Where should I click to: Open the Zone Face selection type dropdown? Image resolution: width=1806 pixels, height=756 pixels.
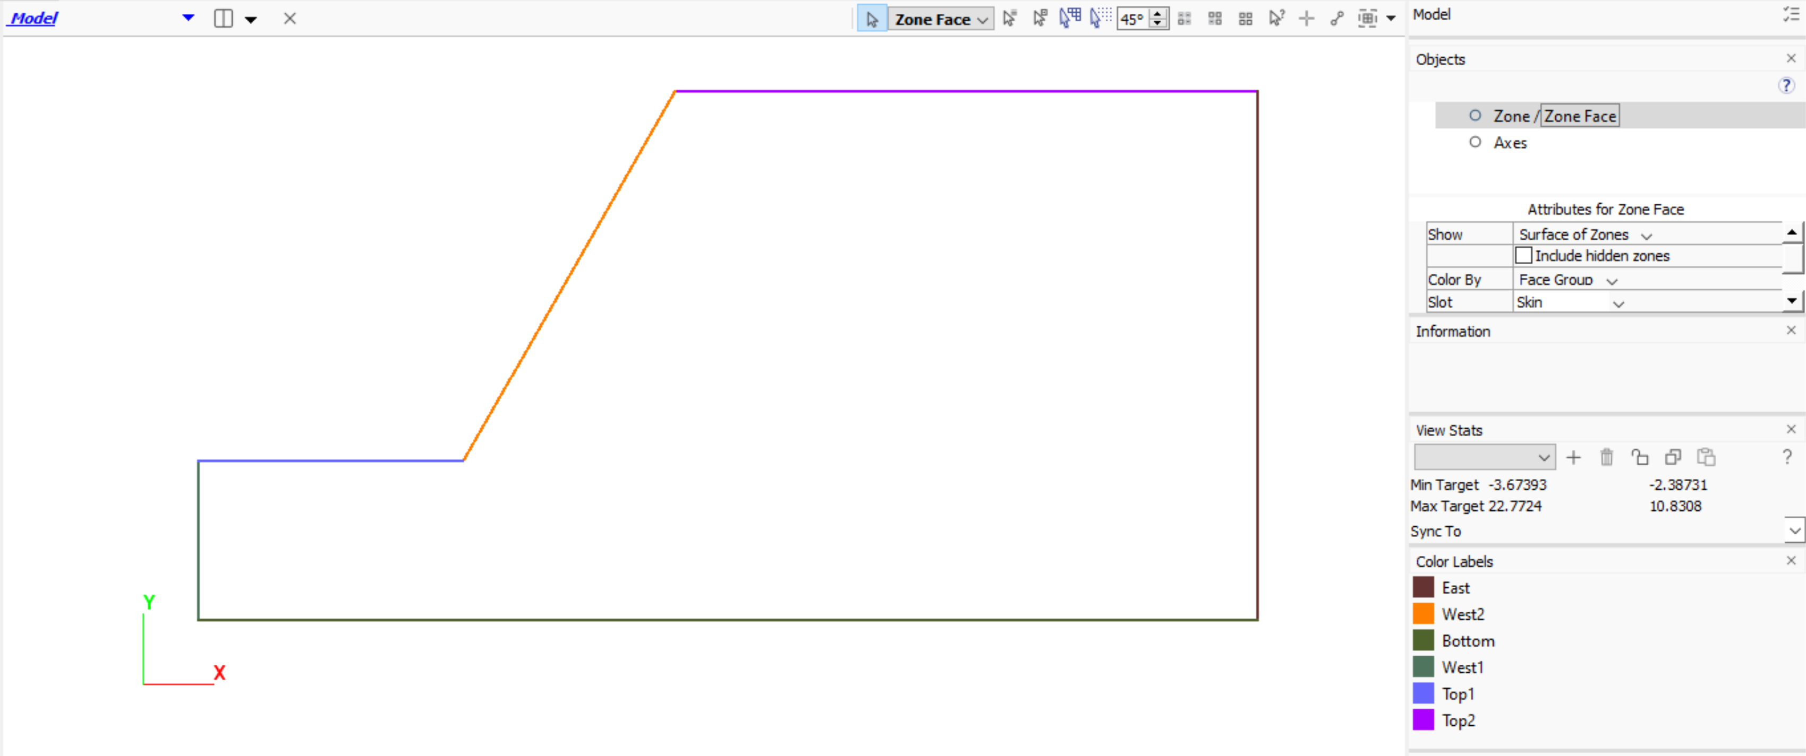pyautogui.click(x=941, y=20)
